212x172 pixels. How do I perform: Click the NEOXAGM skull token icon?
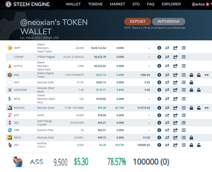click(10, 90)
